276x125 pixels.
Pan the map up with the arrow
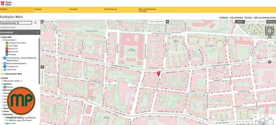270,28
